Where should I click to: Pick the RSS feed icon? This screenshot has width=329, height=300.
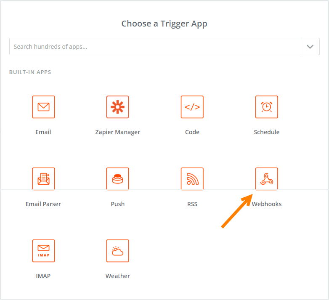pyautogui.click(x=192, y=179)
